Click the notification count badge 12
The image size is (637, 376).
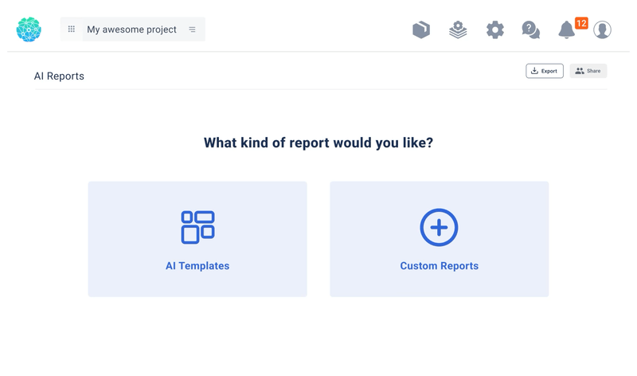581,23
